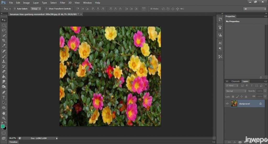Select the Crop tool
Screen dimensions: 268x144
pos(4,41)
